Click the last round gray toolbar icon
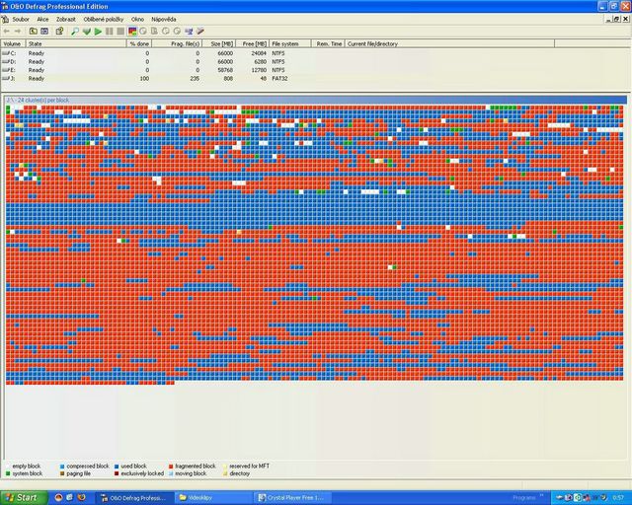632x505 pixels. click(x=177, y=32)
